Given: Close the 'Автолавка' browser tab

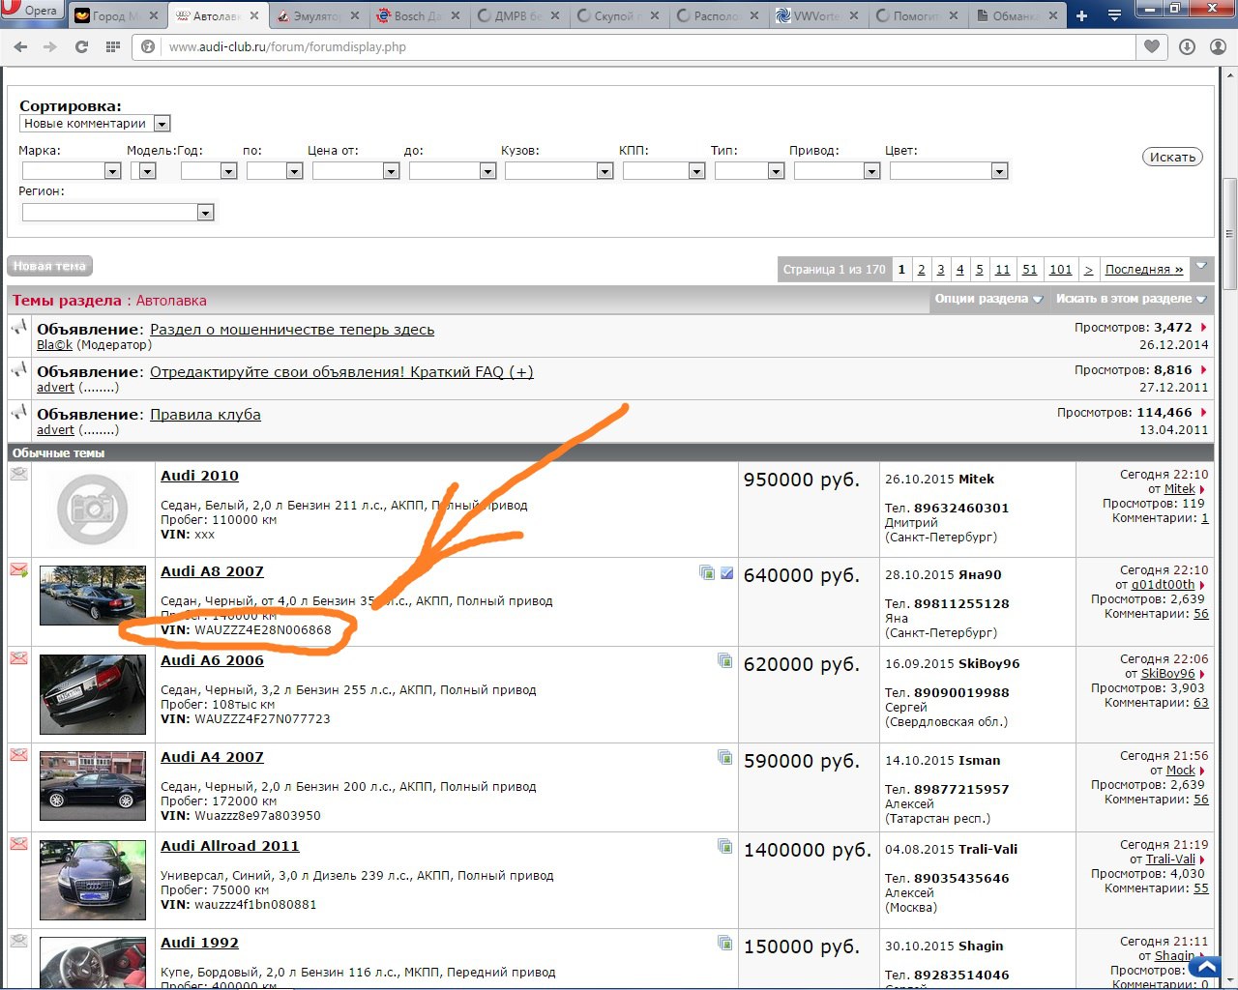Looking at the screenshot, I should [x=254, y=16].
